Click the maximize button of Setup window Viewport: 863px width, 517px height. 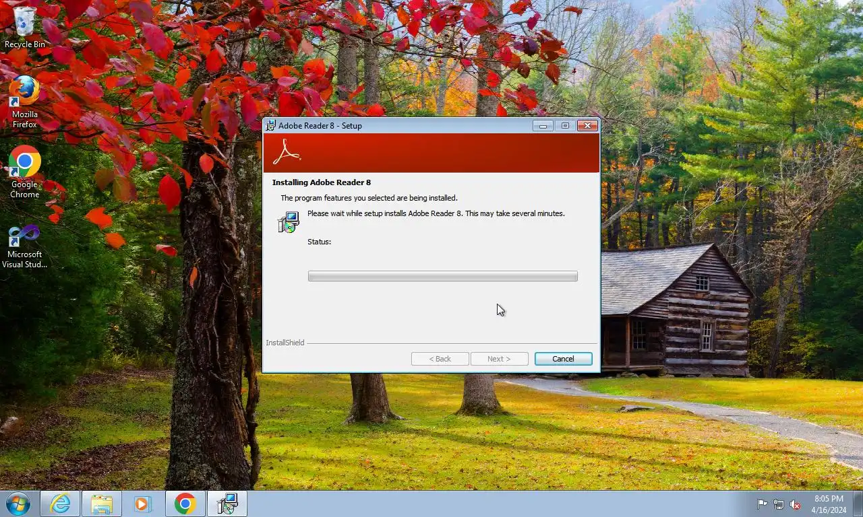click(565, 126)
